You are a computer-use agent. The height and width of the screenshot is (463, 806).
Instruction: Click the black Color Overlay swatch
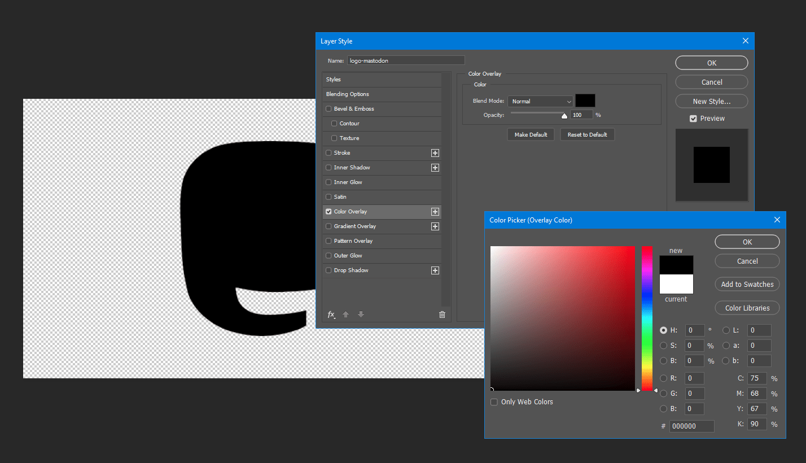(x=585, y=100)
